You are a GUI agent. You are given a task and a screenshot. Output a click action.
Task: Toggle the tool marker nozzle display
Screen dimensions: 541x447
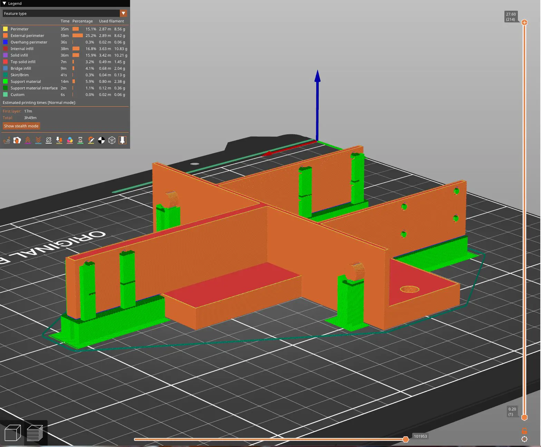point(122,140)
